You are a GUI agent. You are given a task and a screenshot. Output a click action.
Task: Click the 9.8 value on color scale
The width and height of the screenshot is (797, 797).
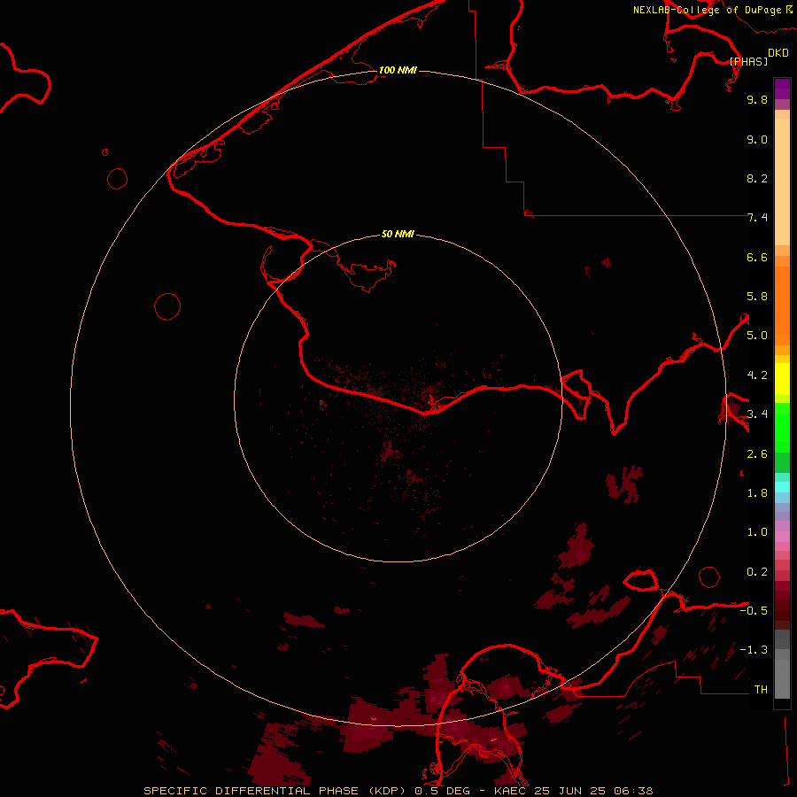757,99
